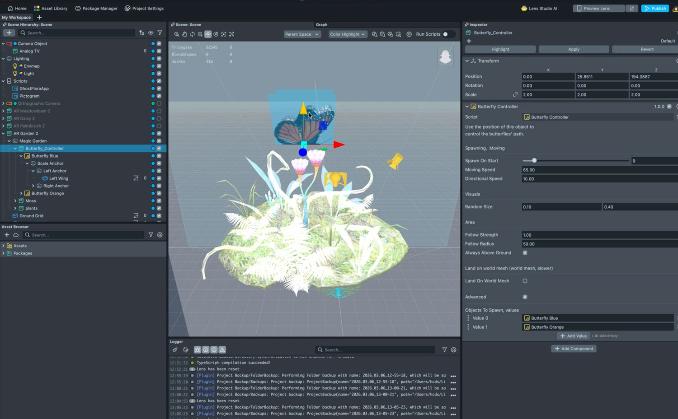Viewport: 678px width, 419px height.
Task: Click Home in the top menu bar
Action: tap(17, 8)
